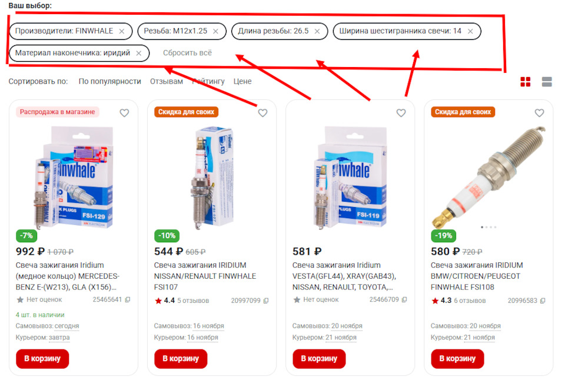Remove the Ширина шестигранника свечи: 14 filter

pyautogui.click(x=470, y=31)
